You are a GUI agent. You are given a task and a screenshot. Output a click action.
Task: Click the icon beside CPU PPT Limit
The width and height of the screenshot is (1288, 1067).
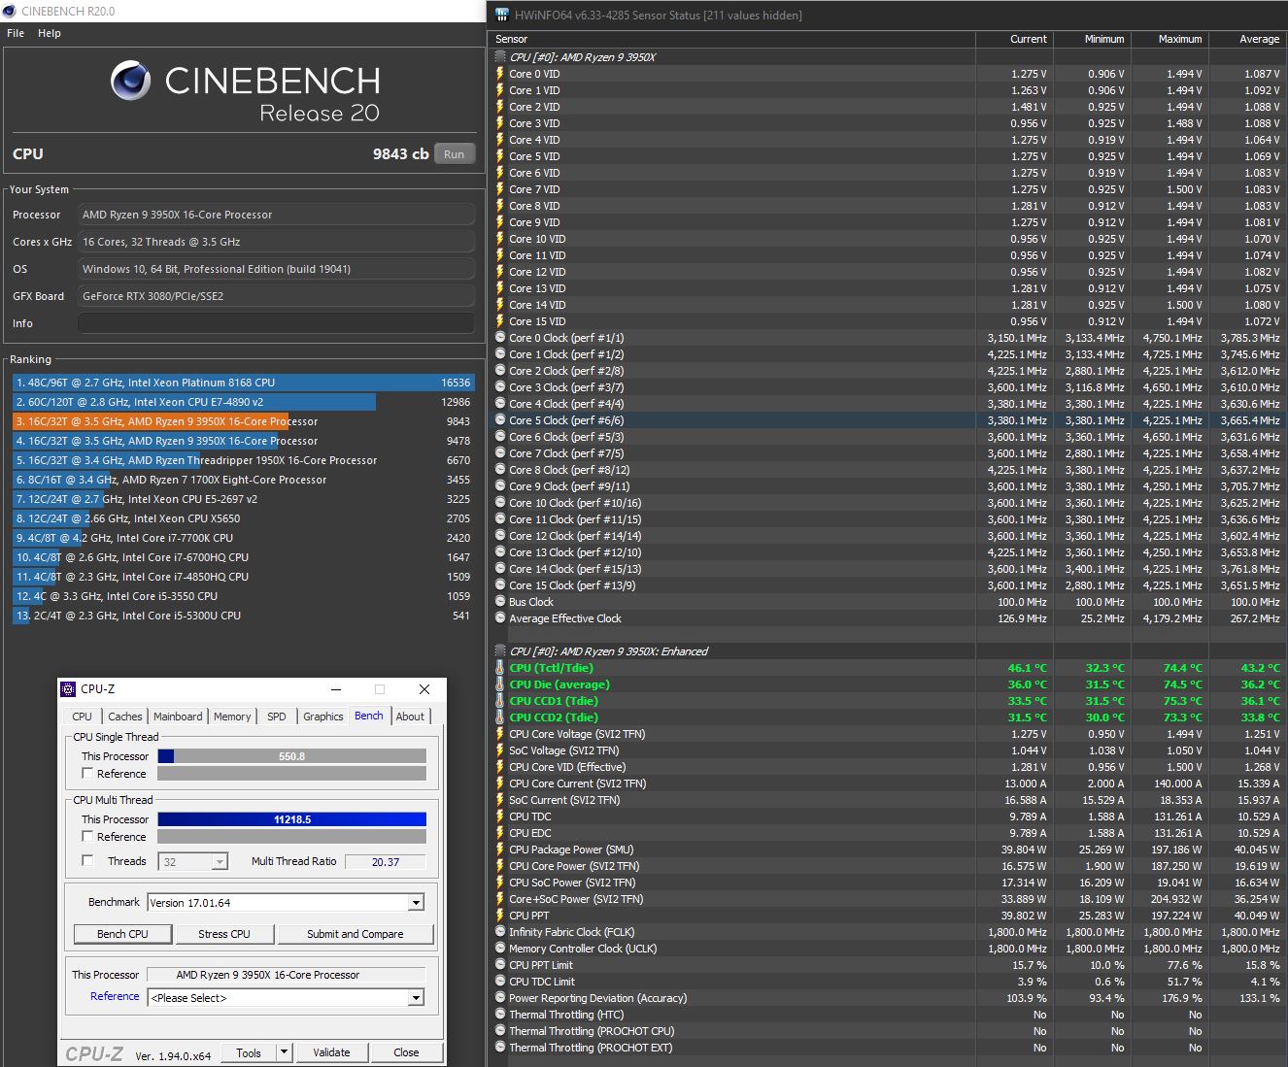click(500, 965)
